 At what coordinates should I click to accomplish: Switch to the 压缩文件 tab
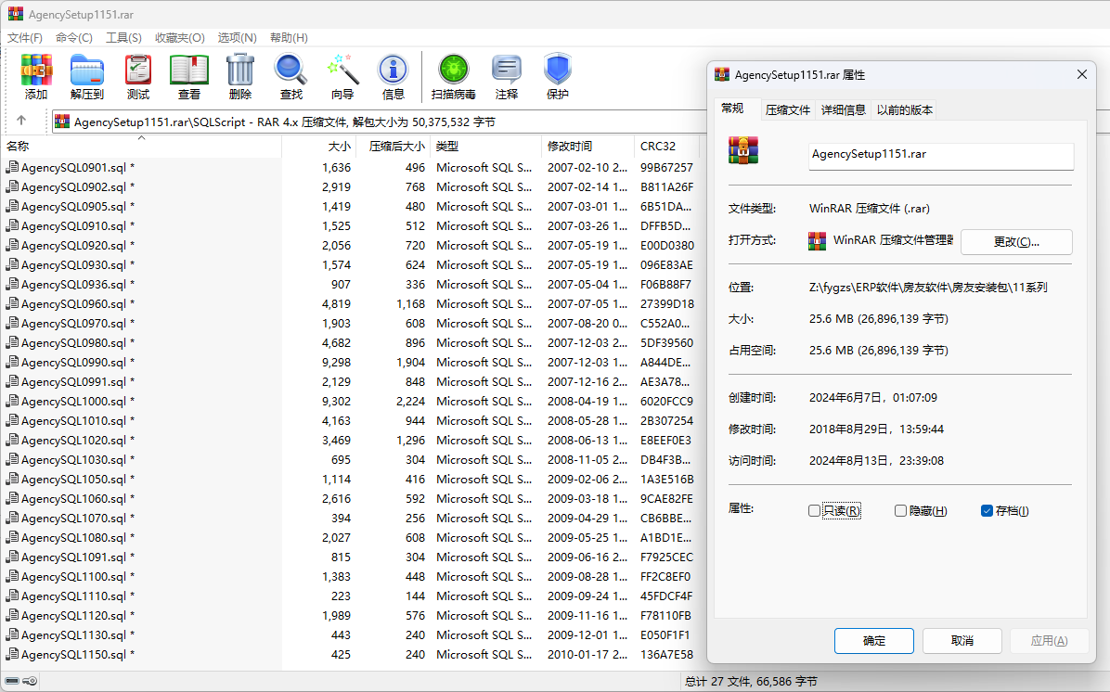(788, 109)
